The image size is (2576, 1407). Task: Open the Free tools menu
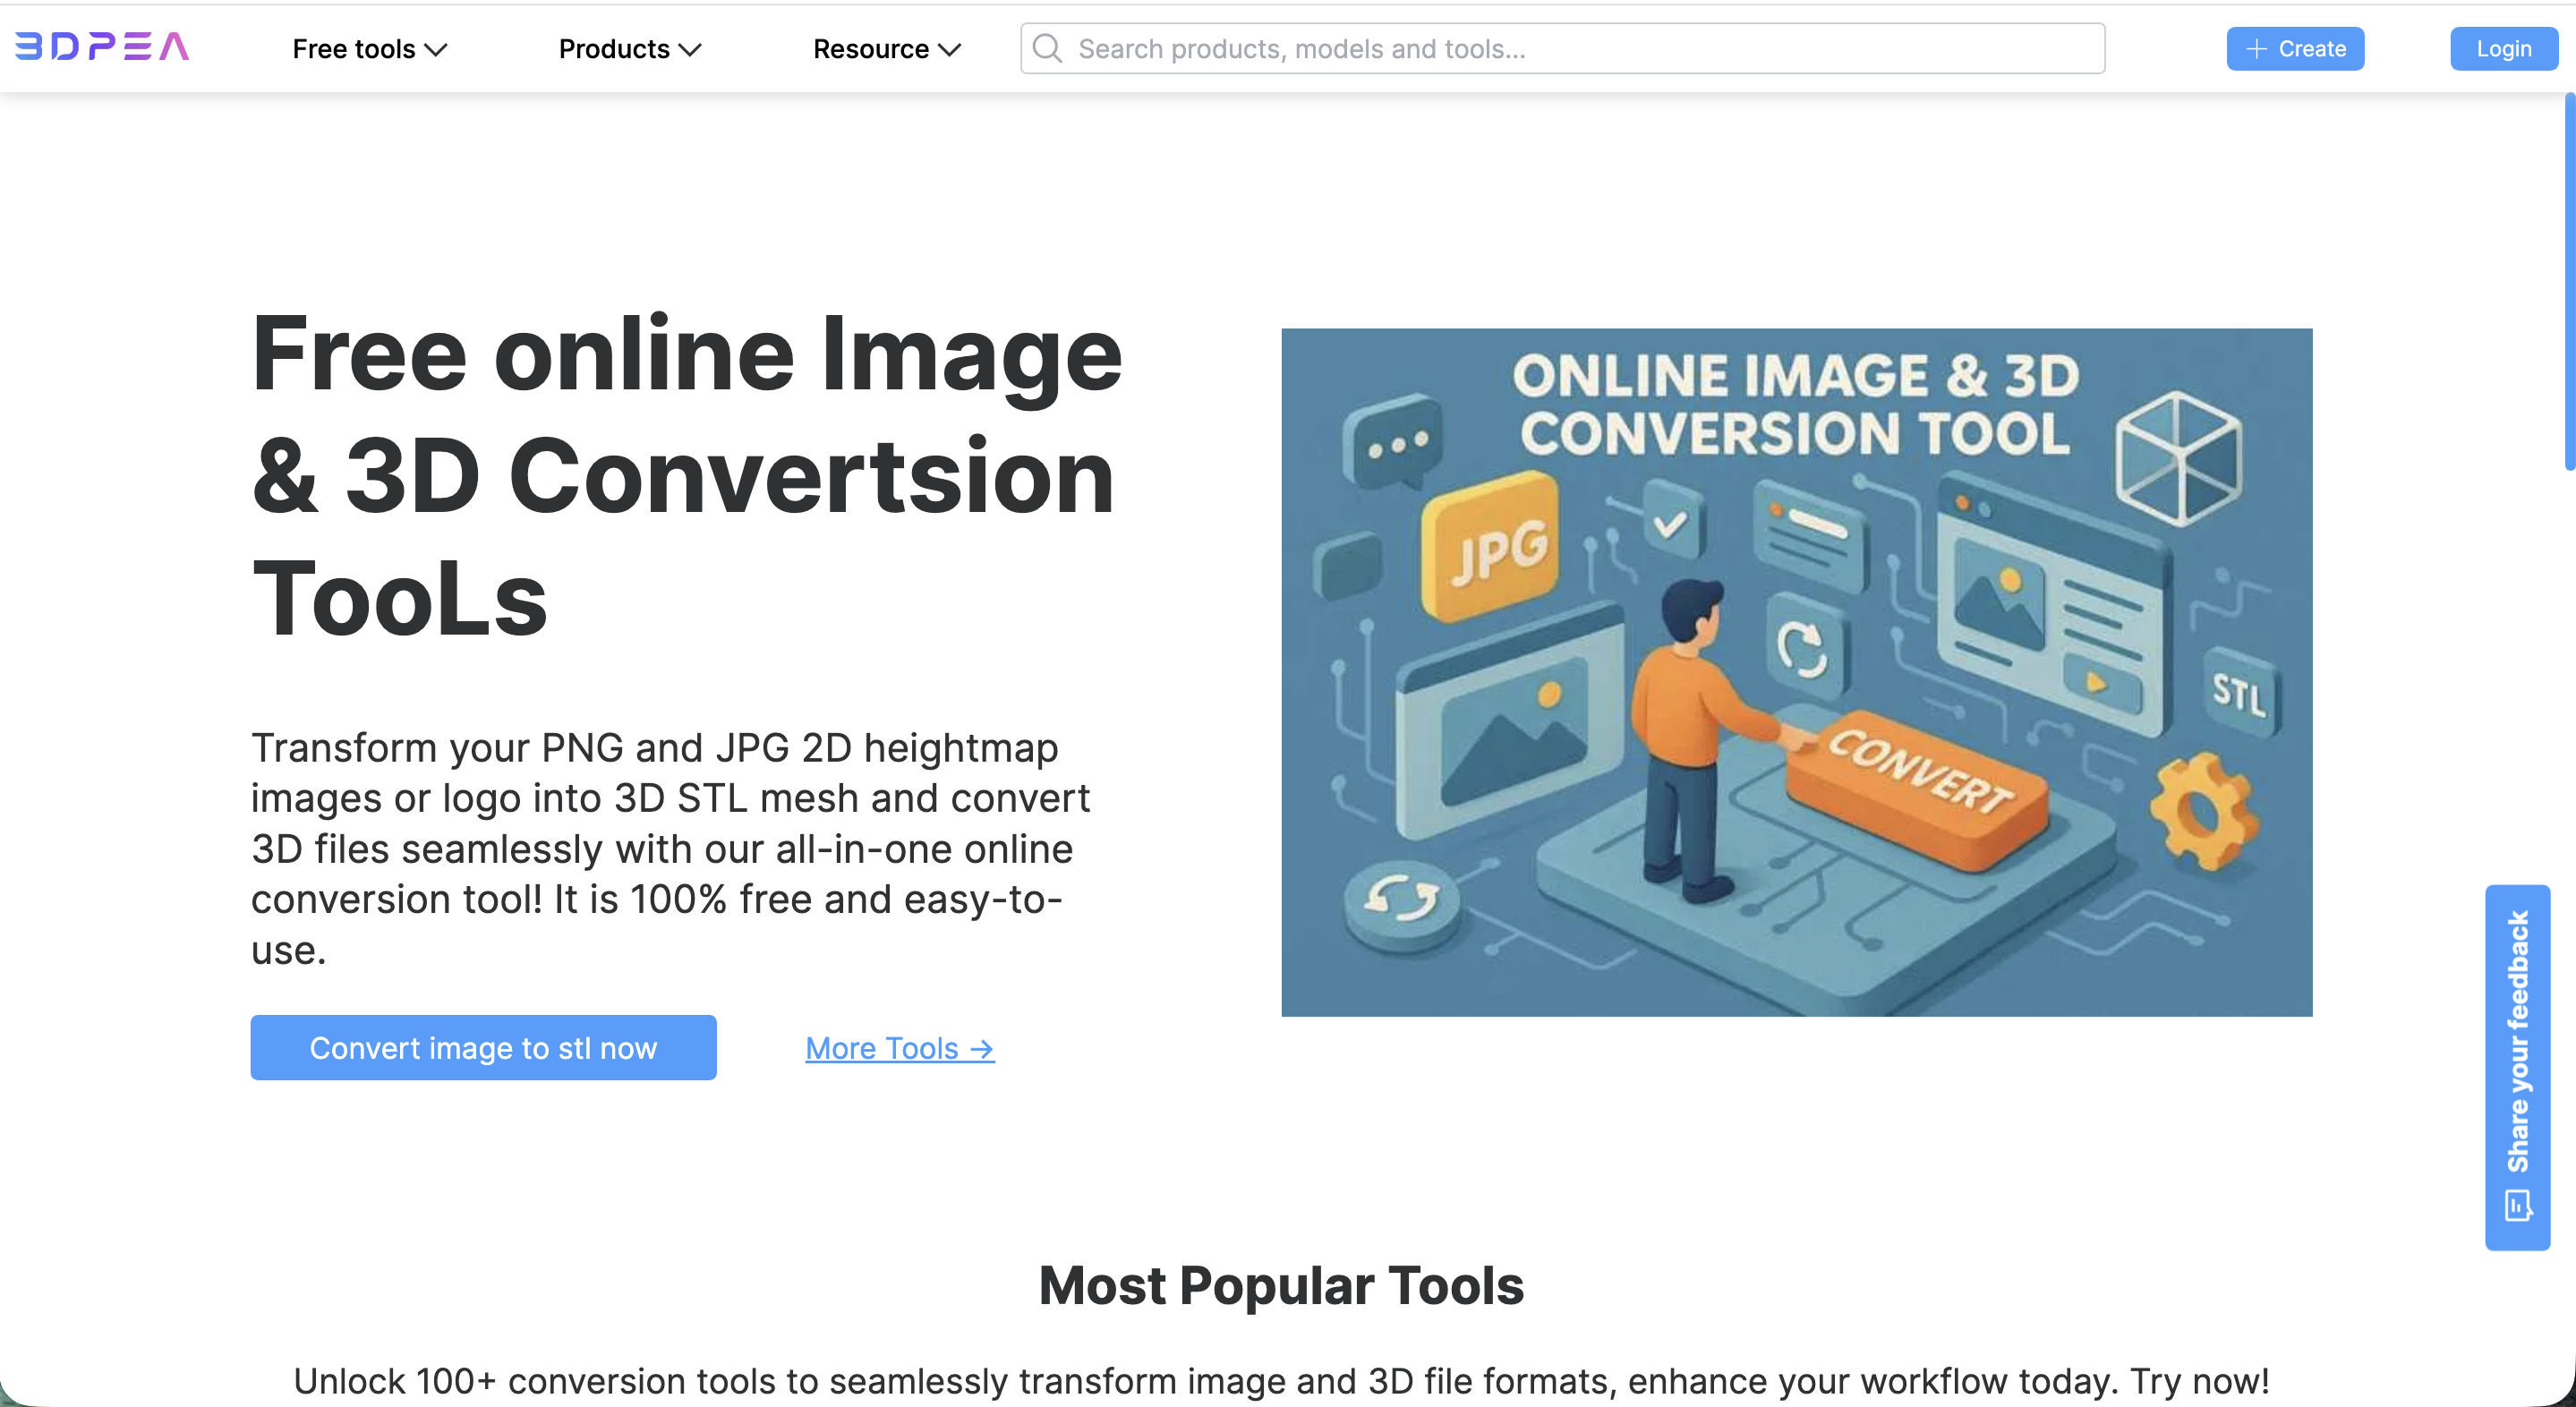coord(354,49)
